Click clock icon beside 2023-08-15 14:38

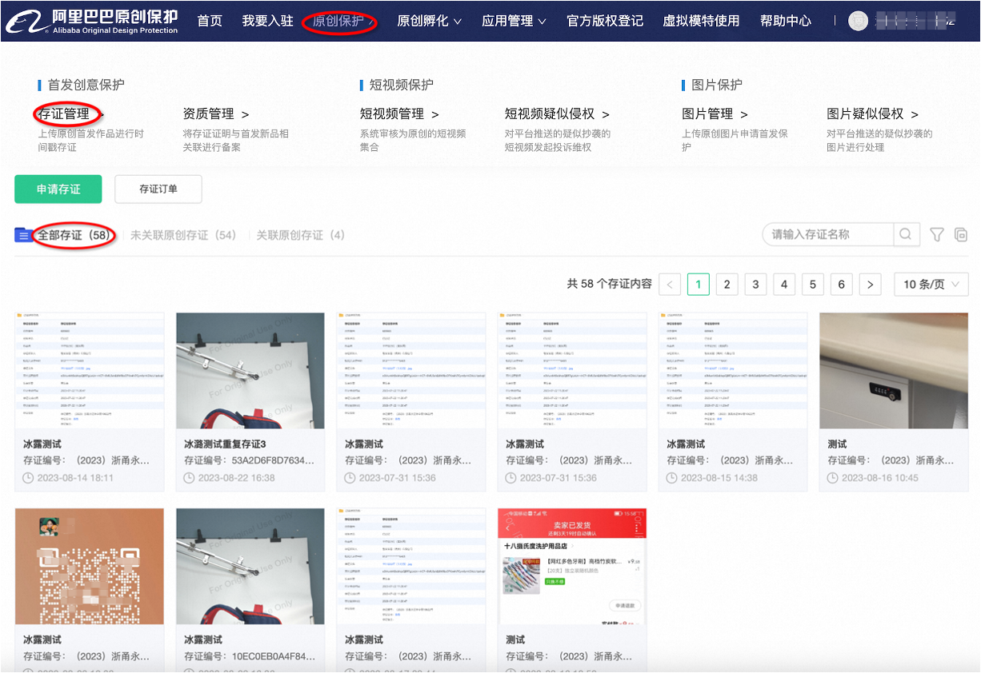[672, 478]
